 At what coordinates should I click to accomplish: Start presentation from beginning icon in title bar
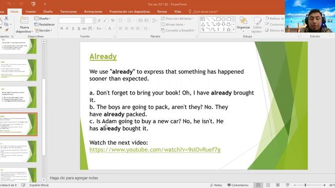33,4
